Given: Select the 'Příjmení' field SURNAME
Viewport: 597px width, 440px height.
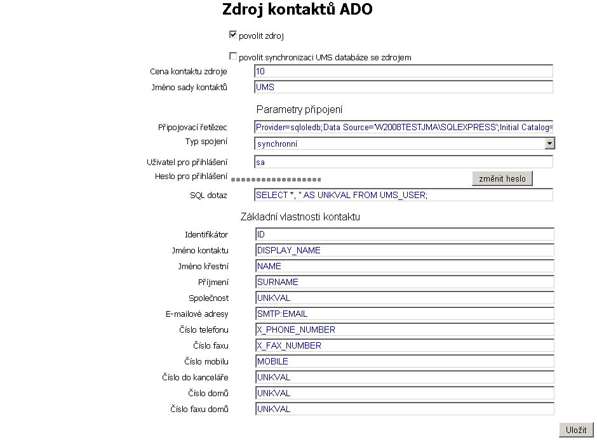Looking at the screenshot, I should (405, 282).
